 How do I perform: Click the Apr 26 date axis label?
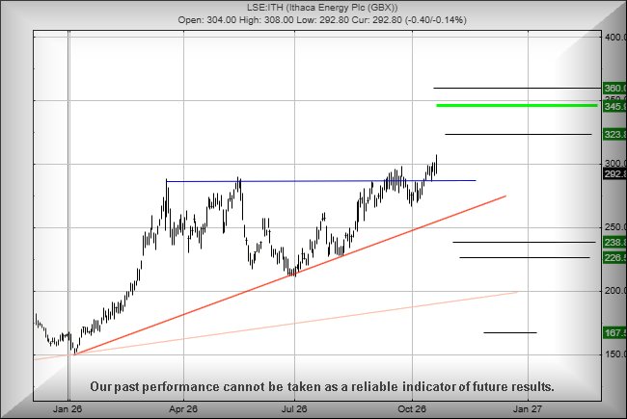tap(183, 409)
